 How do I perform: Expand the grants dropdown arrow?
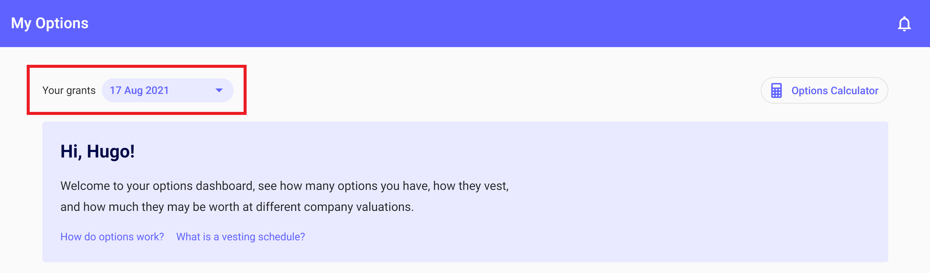[219, 90]
